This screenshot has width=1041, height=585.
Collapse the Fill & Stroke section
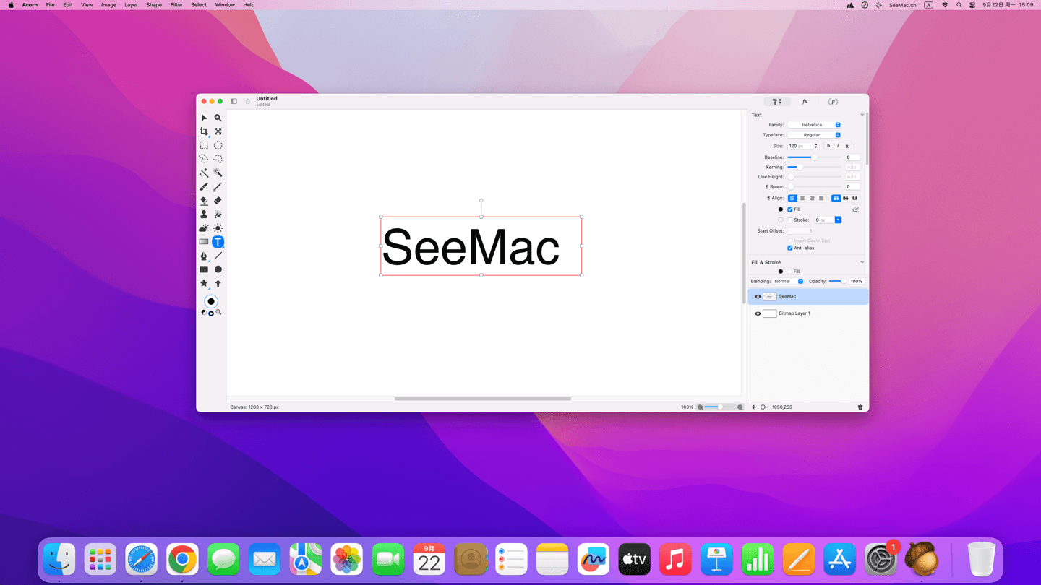point(862,262)
